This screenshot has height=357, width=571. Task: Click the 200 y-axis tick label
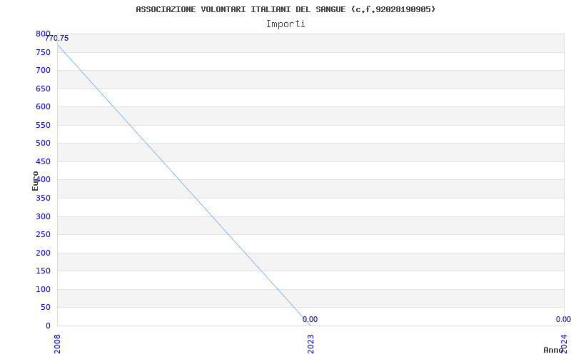pyautogui.click(x=43, y=253)
